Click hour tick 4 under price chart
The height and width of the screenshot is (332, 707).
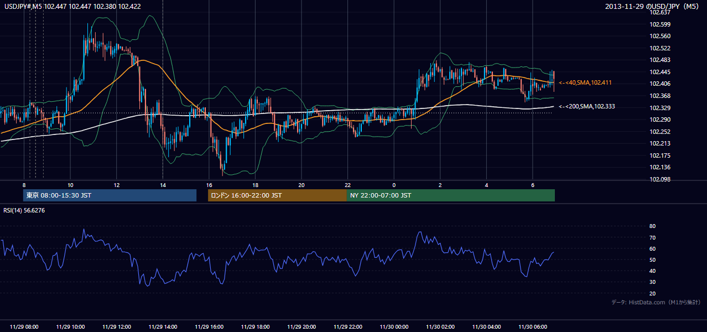click(486, 185)
